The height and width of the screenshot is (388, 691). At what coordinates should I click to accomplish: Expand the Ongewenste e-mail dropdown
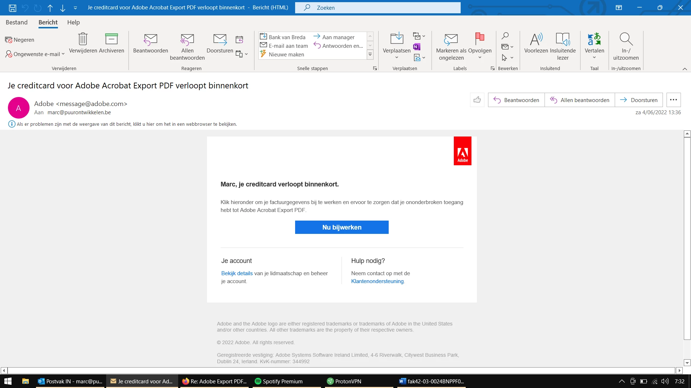(63, 54)
